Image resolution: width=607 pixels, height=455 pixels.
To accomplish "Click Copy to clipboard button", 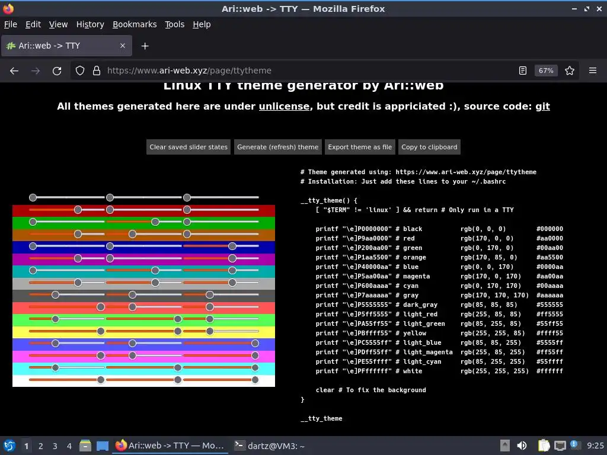I will pos(429,147).
